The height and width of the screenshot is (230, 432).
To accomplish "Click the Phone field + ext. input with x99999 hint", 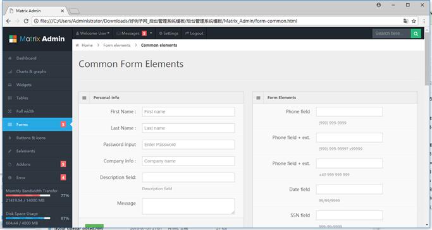I will click(x=349, y=138).
